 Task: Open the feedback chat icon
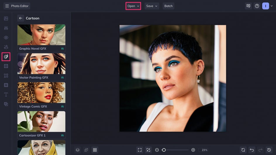coord(248,6)
